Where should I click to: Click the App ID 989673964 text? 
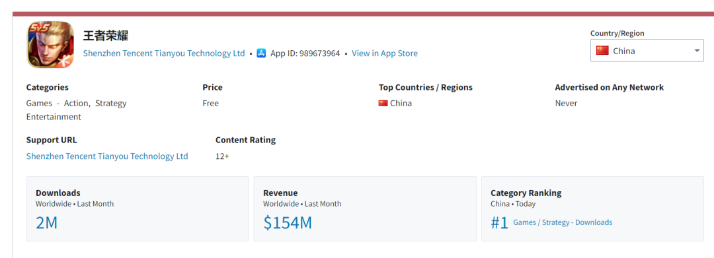click(305, 53)
